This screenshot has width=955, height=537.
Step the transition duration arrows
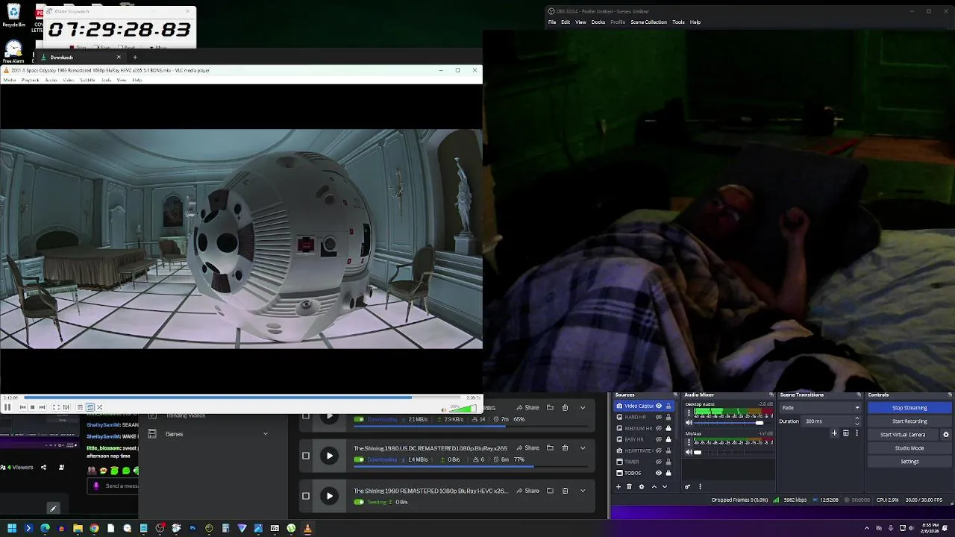(x=857, y=421)
